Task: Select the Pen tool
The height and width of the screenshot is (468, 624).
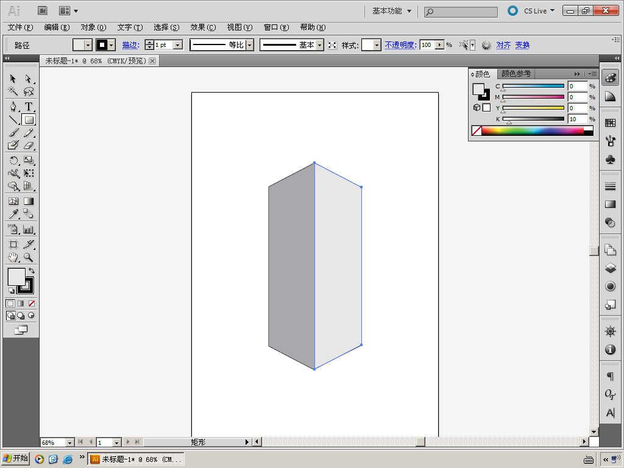Action: (13, 107)
